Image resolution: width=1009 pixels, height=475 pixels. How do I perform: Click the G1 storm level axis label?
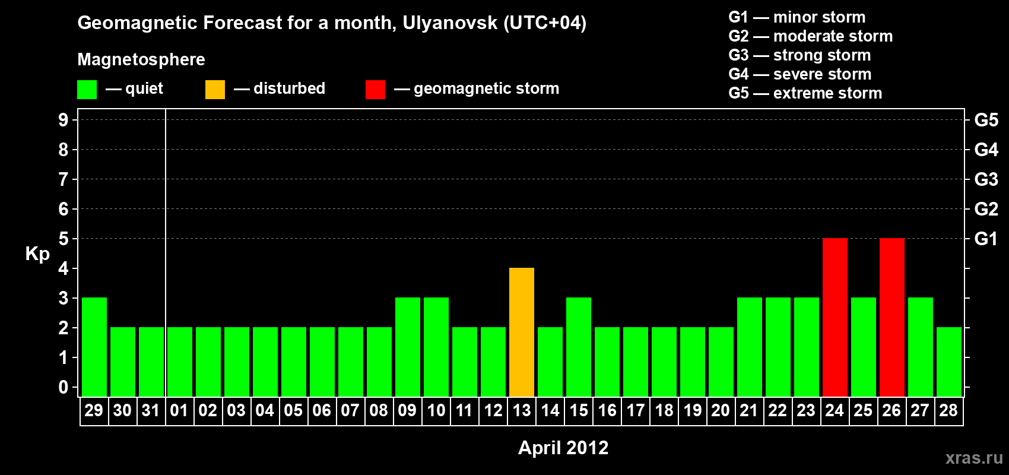[x=986, y=239]
